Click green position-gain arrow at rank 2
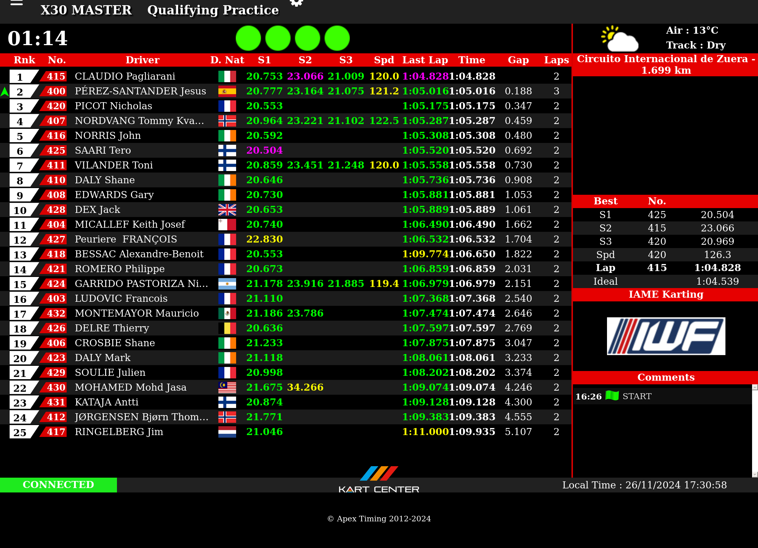This screenshot has height=548, width=758. [4, 91]
